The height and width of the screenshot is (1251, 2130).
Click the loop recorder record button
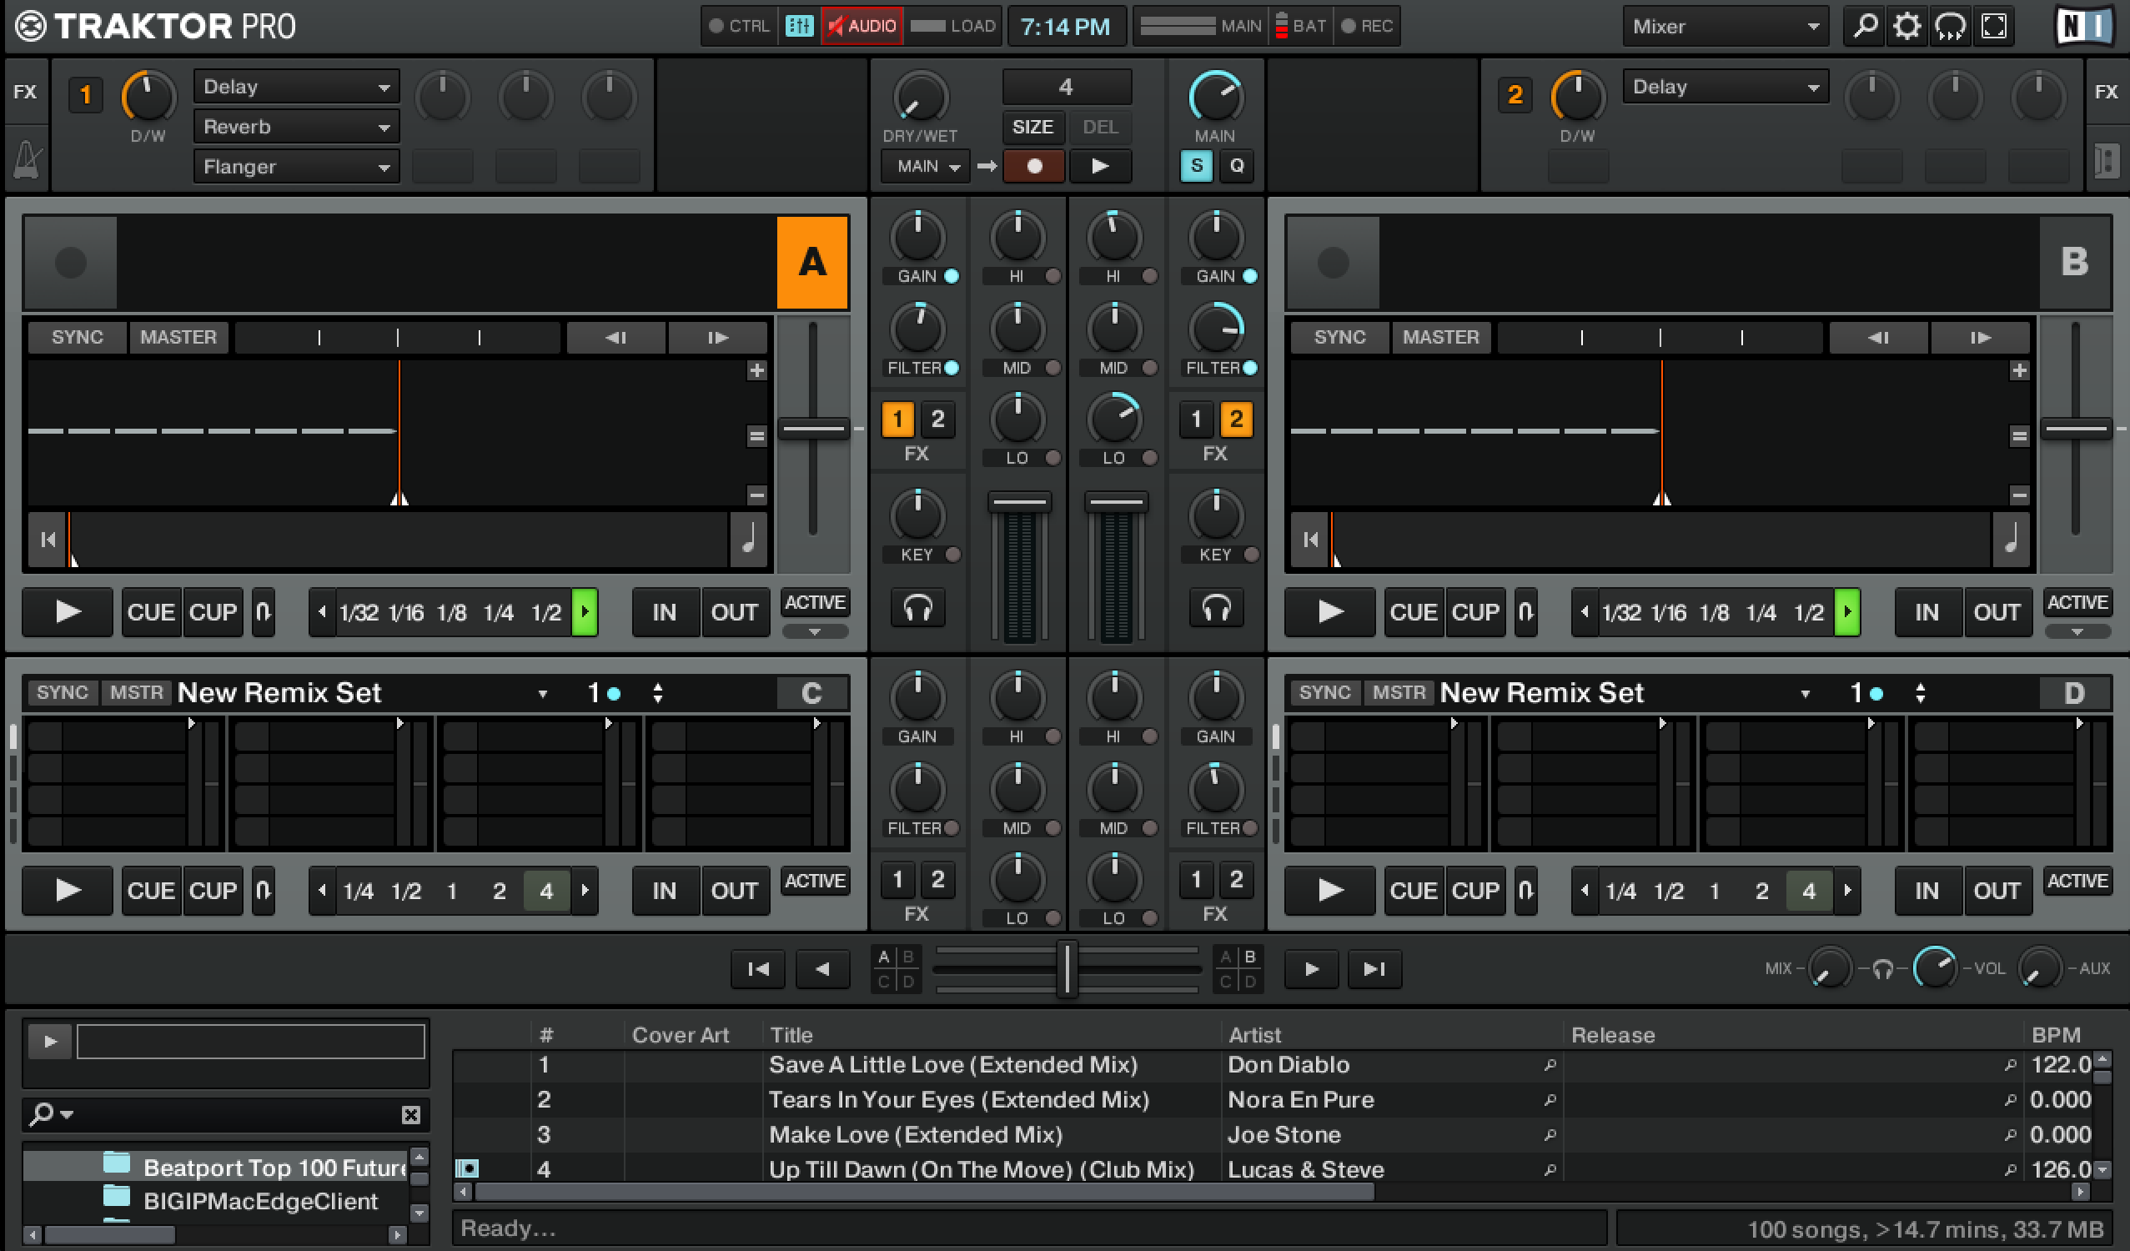(x=1034, y=166)
